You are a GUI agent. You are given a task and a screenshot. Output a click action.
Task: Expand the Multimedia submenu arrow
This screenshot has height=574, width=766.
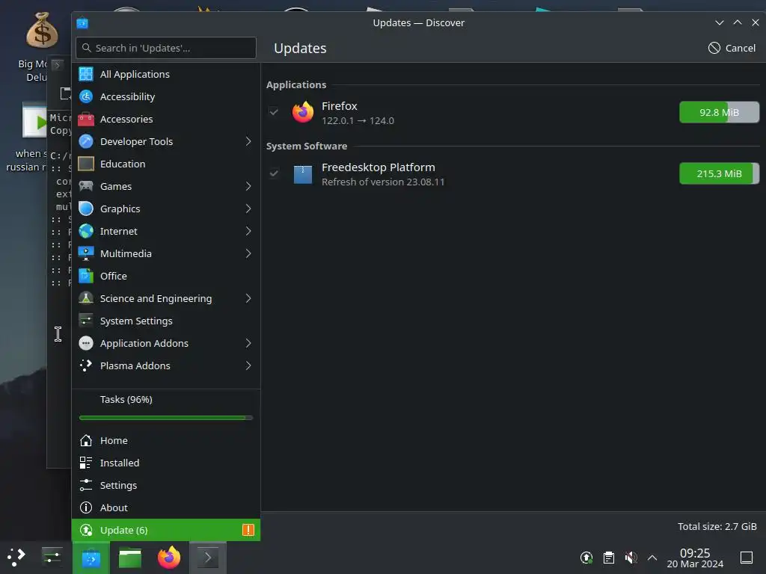click(248, 254)
